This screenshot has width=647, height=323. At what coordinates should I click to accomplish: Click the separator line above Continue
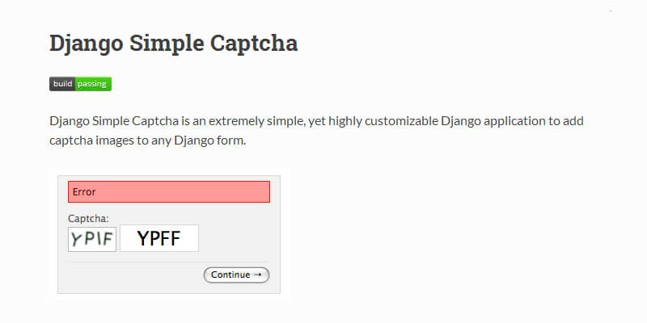click(168, 262)
